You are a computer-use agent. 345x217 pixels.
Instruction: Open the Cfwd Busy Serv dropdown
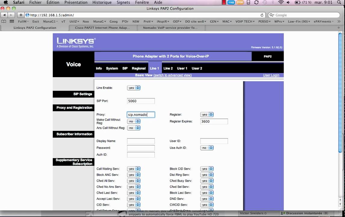click(x=207, y=181)
